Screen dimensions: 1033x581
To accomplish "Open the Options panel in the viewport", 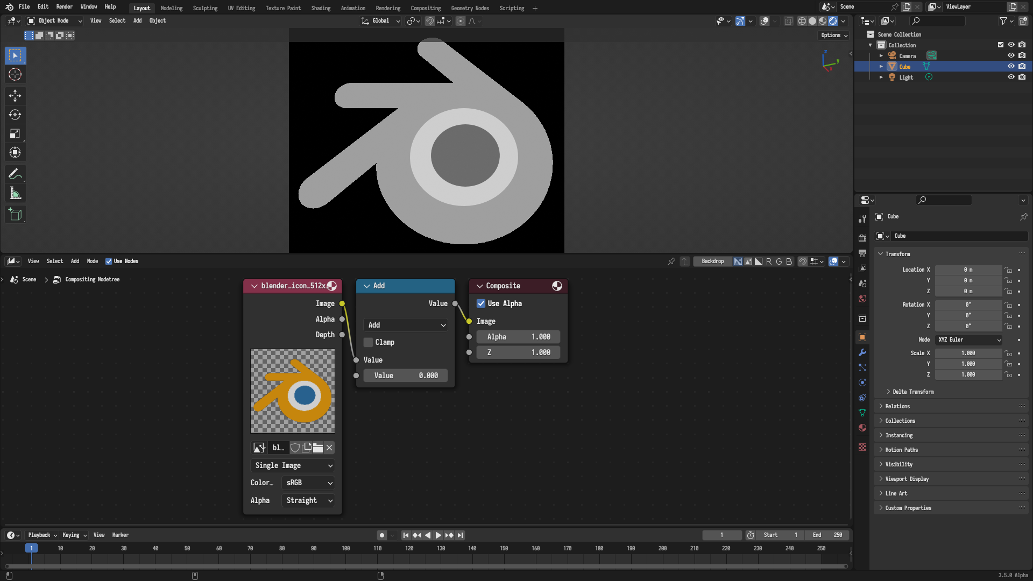I will pyautogui.click(x=832, y=35).
